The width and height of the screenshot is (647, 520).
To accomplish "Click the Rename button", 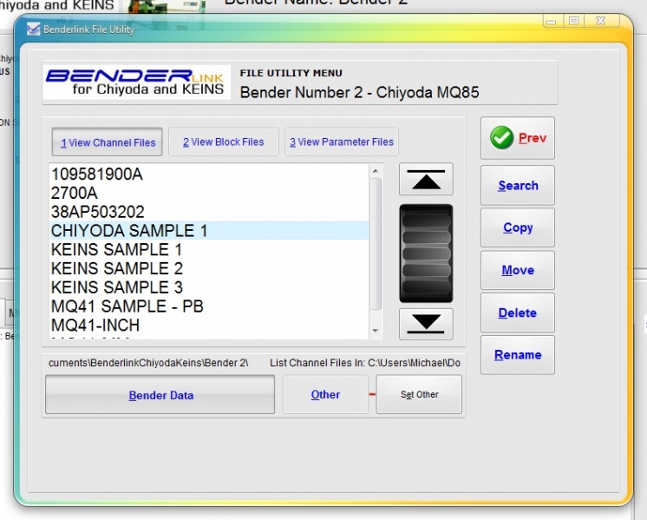I will tap(518, 355).
